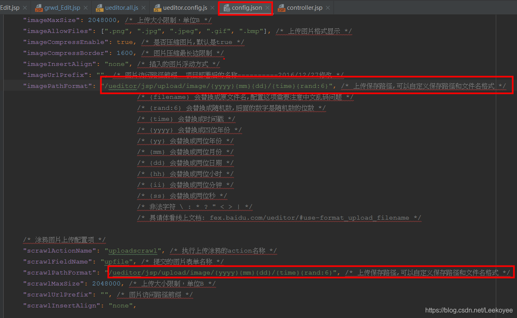This screenshot has height=318, width=517.
Task: Click the "imageCompressEnable" key
Action: (64, 42)
